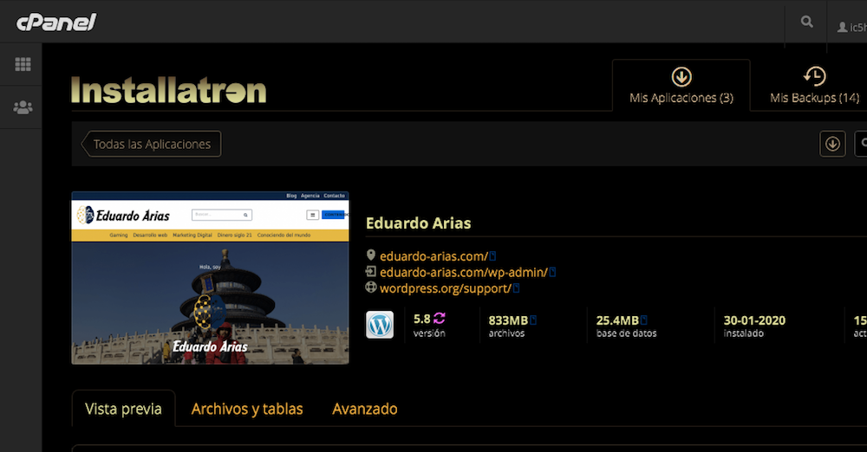Click the edit icon after eduardo-arias.com/
867x452 pixels.
point(492,255)
